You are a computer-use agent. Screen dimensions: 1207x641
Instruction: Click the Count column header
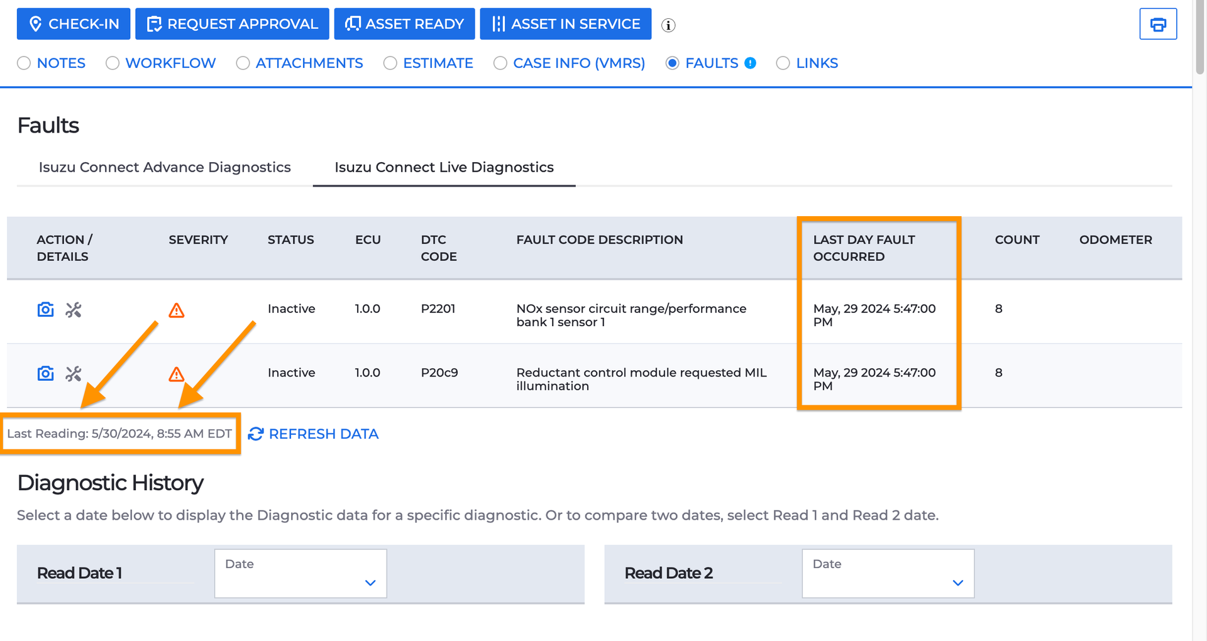click(1017, 240)
